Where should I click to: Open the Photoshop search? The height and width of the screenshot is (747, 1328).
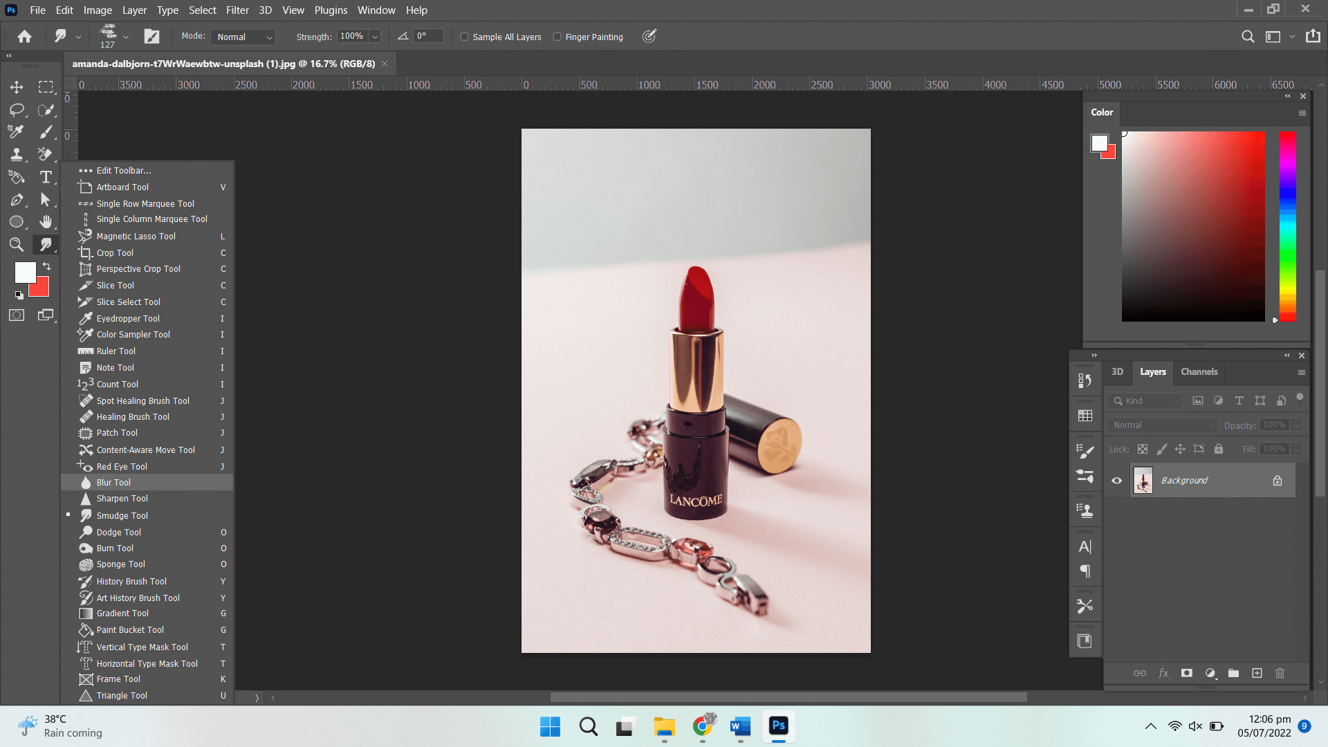click(x=1248, y=37)
